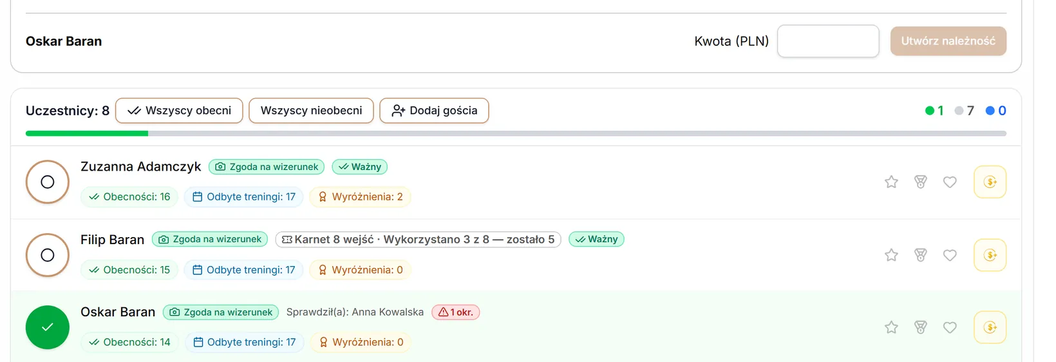Image resolution: width=1056 pixels, height=362 pixels.
Task: Click the star icon for Zuzanna Adamczyk
Action: 891,182
